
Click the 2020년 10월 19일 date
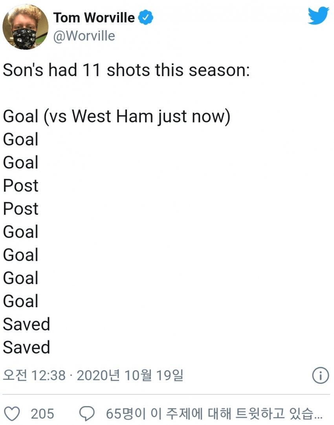[130, 376]
